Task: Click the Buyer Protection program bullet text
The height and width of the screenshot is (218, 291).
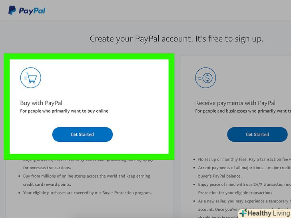Action: coord(88,193)
